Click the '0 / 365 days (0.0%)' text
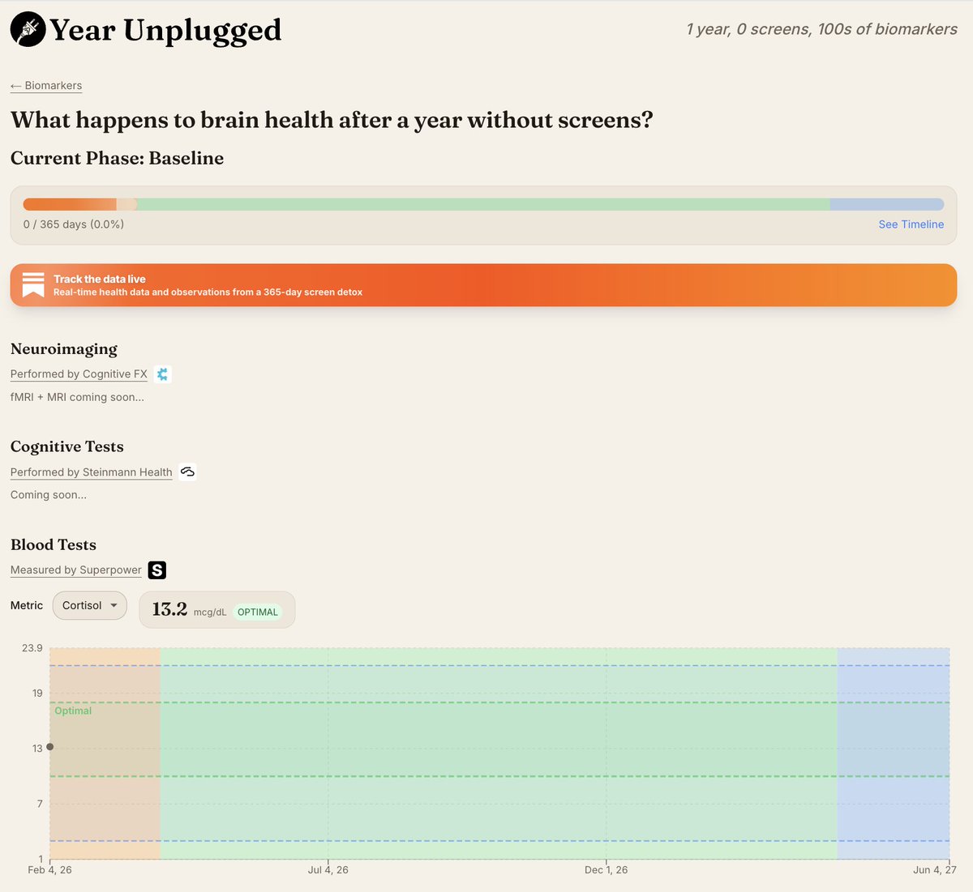The height and width of the screenshot is (892, 973). click(74, 224)
